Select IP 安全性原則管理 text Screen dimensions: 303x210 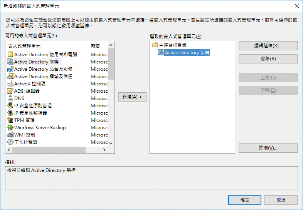[x=33, y=106]
